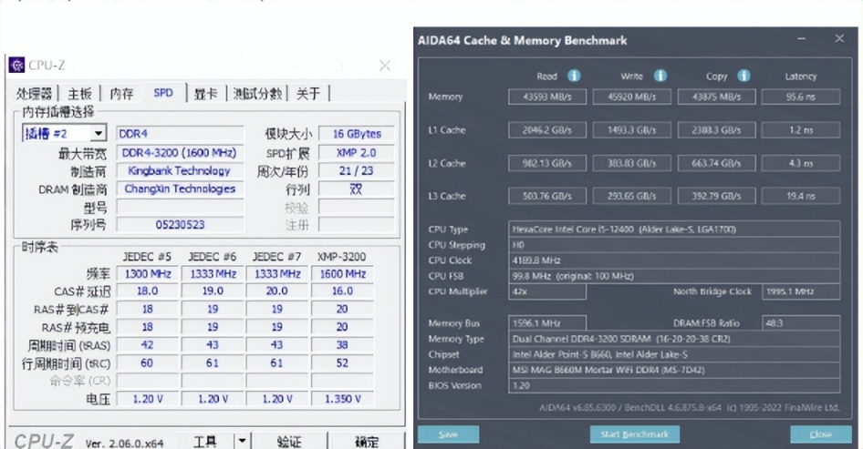863x449 pixels.
Task: Click the Chipset Intel Alder Point-S B660 field
Action: point(674,354)
